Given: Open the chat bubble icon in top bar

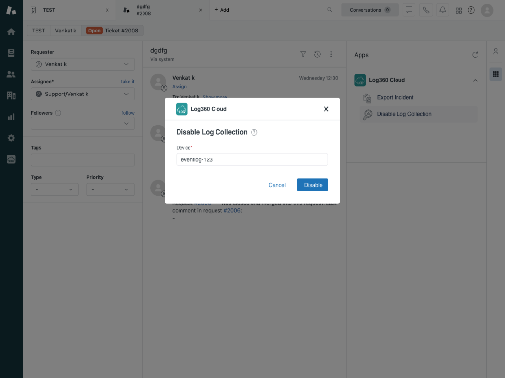Looking at the screenshot, I should pyautogui.click(x=409, y=10).
